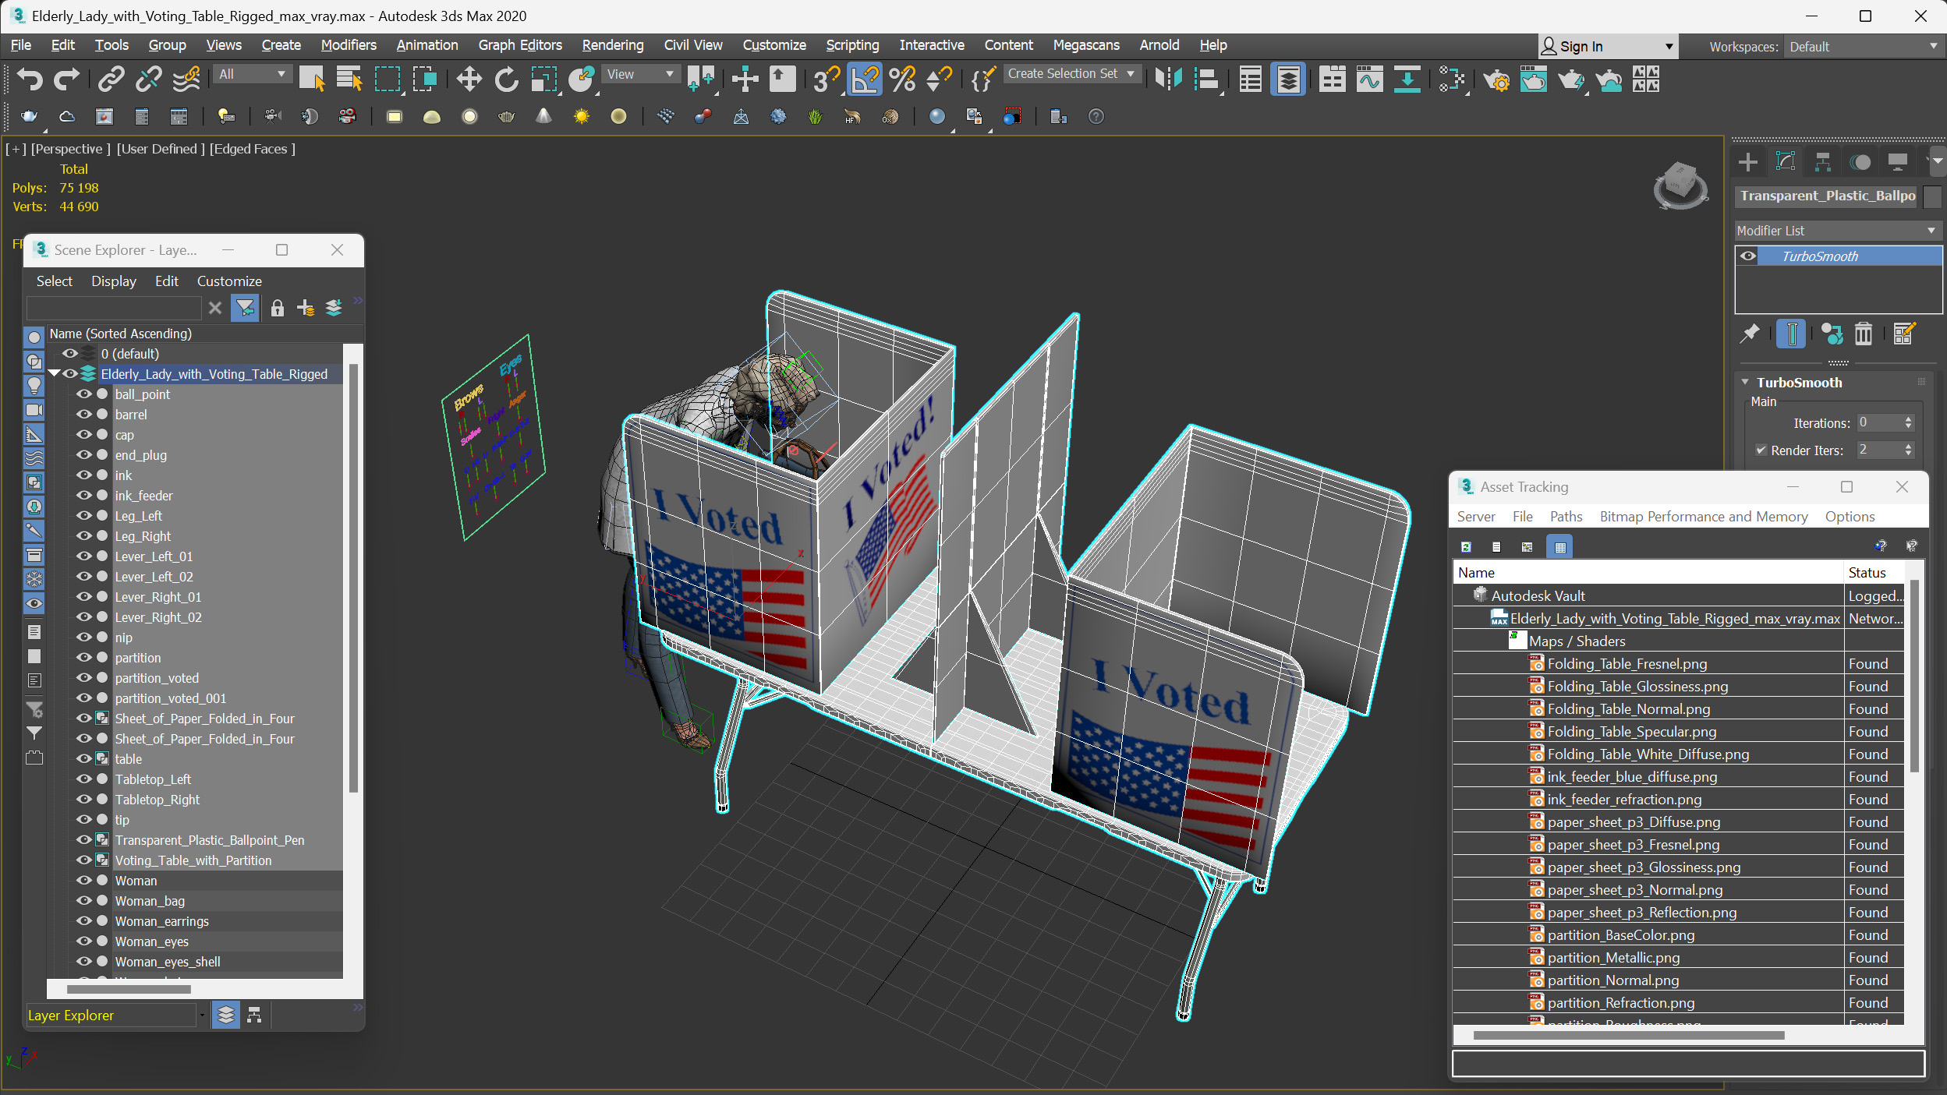Open the Layer Explorer dropdown arrow
The width and height of the screenshot is (1947, 1095).
202,1016
